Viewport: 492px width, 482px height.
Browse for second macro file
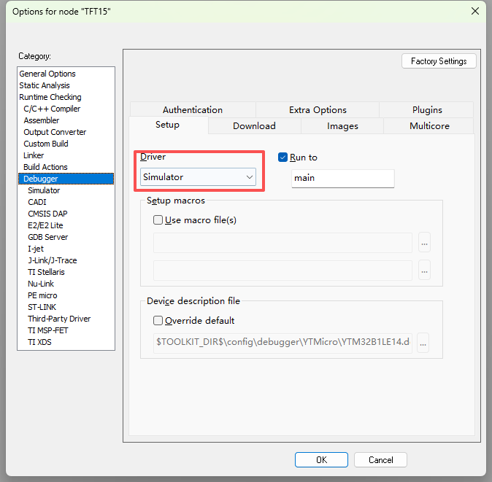click(424, 271)
